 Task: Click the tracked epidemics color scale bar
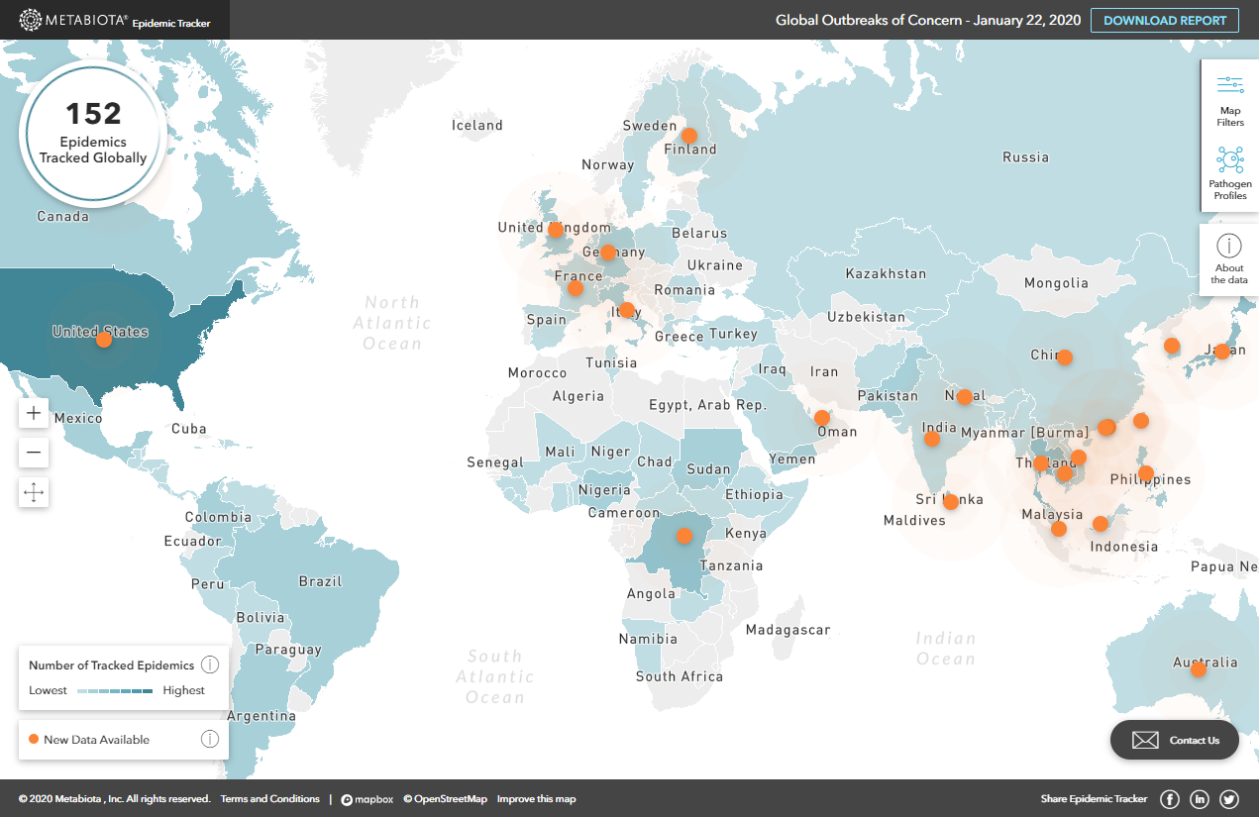point(115,690)
